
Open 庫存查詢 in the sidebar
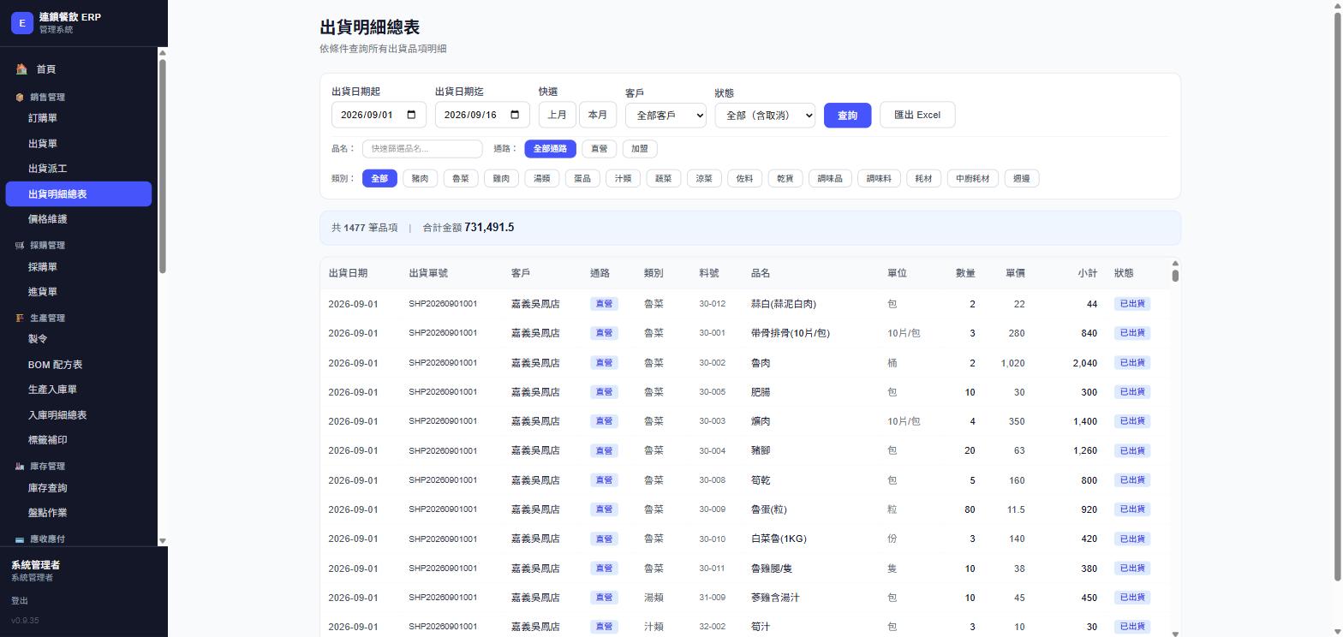click(x=79, y=488)
